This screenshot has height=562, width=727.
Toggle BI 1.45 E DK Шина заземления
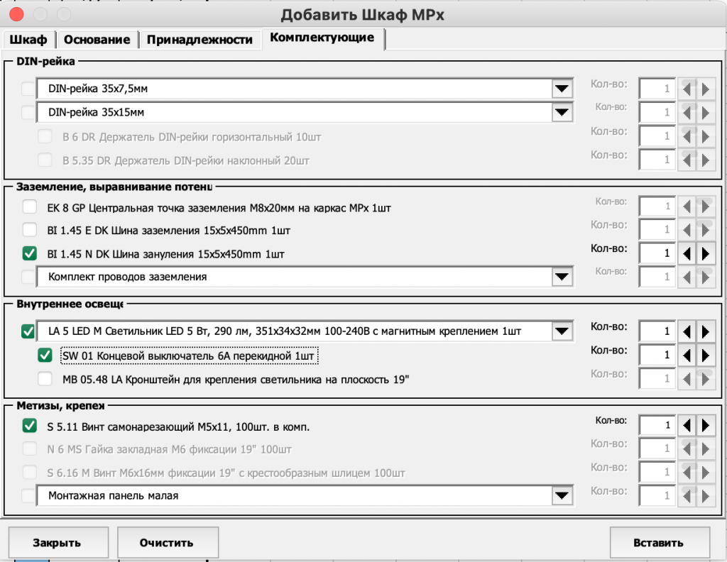[30, 231]
